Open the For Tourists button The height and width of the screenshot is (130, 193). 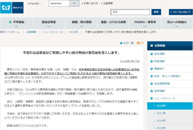tap(181, 12)
